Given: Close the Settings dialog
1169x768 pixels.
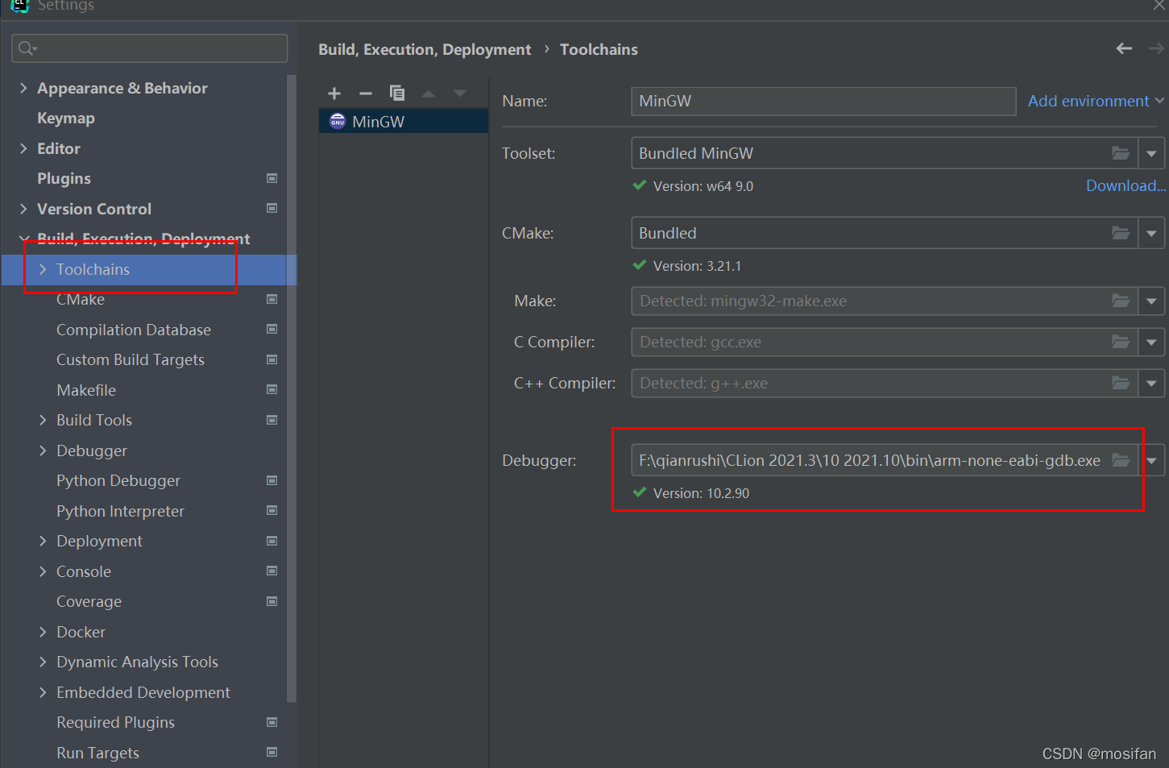Looking at the screenshot, I should 1159,5.
